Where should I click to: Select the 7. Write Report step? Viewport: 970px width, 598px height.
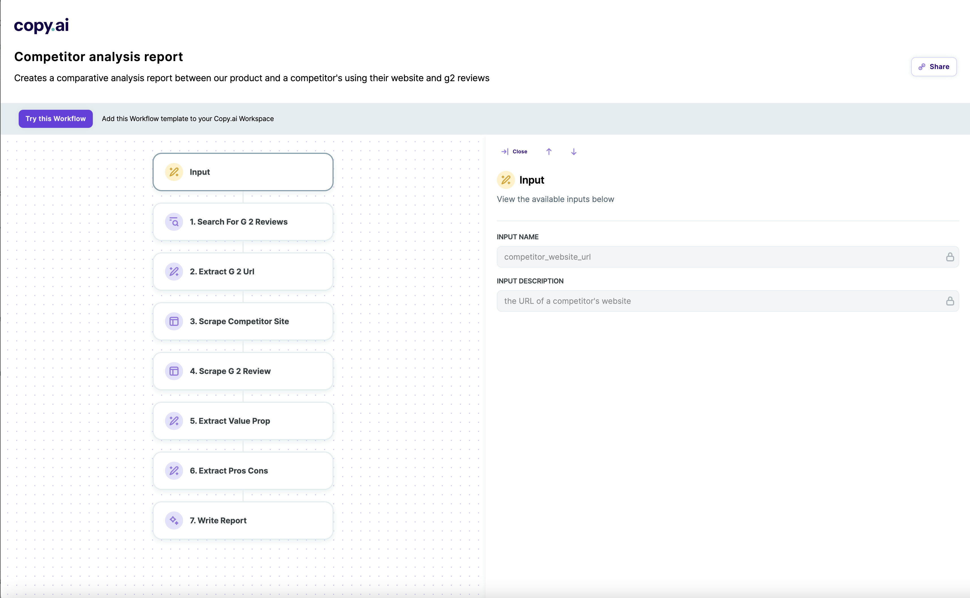tap(243, 520)
